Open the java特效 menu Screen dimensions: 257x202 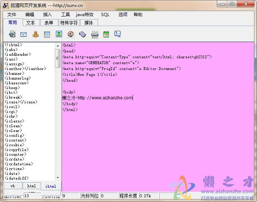coord(85,15)
